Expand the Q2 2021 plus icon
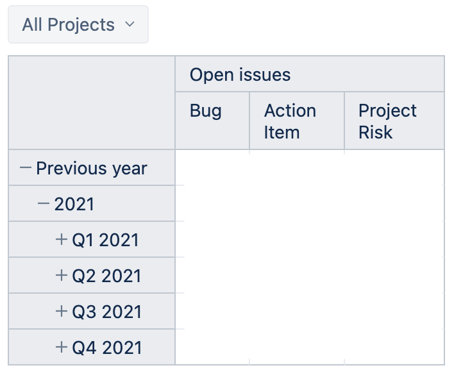 pyautogui.click(x=62, y=276)
